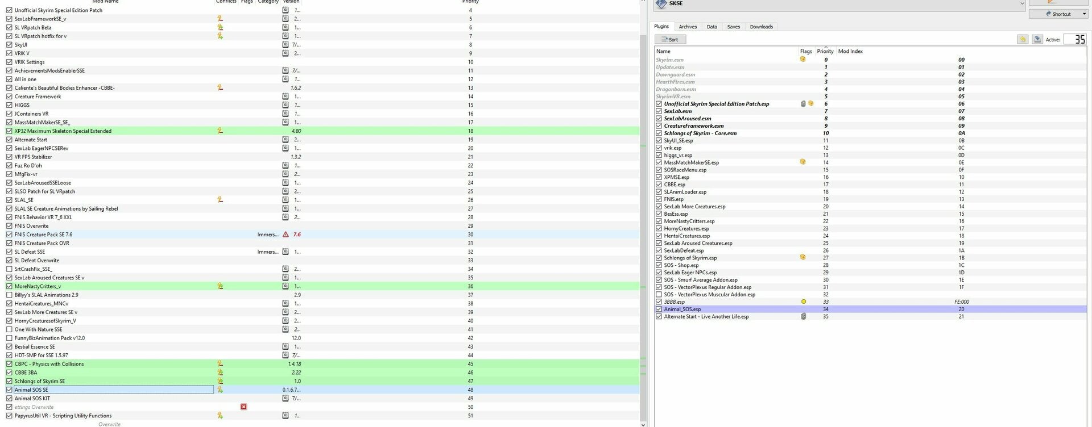Viewport: 1092px width, 427px height.
Task: Select the SkyrimVR.esm plugin row
Action: 871,97
